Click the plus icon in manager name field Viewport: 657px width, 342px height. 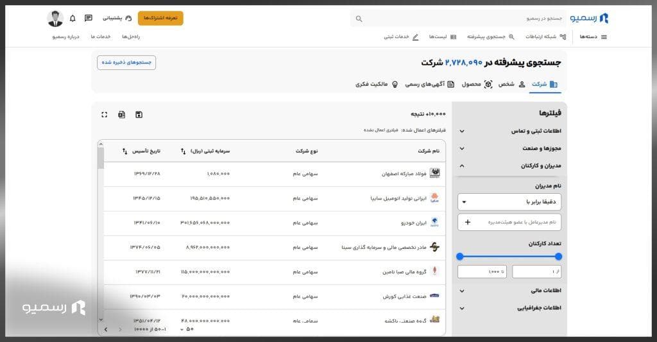[468, 222]
